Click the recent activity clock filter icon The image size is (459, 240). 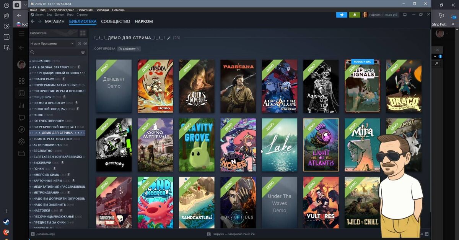coord(79,44)
